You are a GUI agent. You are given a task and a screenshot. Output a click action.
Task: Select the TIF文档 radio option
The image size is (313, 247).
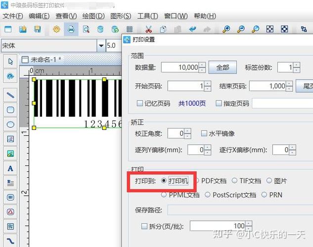point(234,181)
